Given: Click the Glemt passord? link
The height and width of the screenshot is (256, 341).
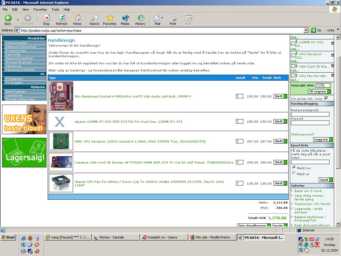Looking at the screenshot, I should (x=303, y=134).
